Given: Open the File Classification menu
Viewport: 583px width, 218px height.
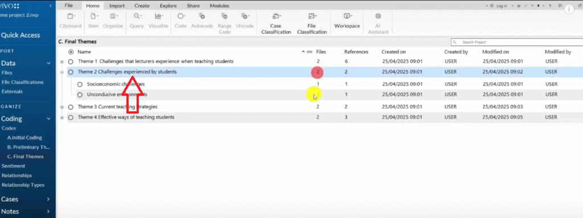Looking at the screenshot, I should (x=312, y=23).
